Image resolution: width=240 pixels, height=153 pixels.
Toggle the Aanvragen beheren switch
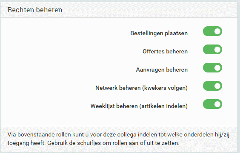tap(212, 68)
